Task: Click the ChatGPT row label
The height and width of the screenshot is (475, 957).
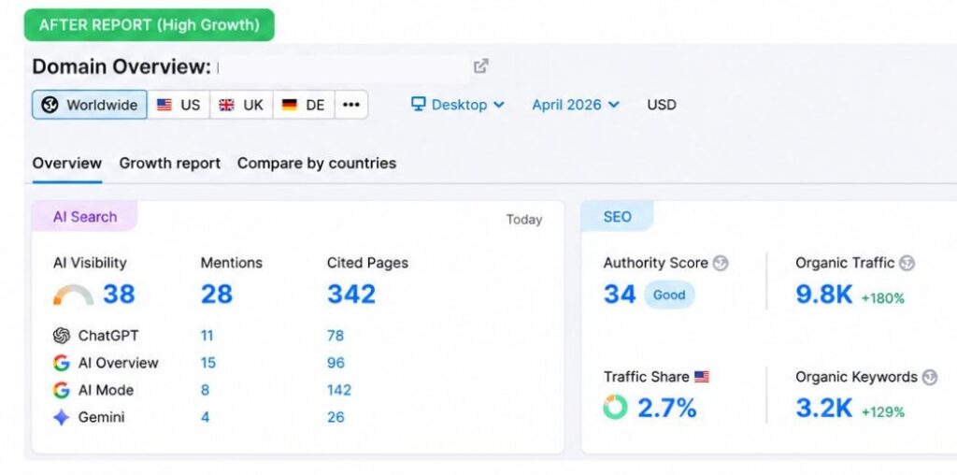Action: 108,336
